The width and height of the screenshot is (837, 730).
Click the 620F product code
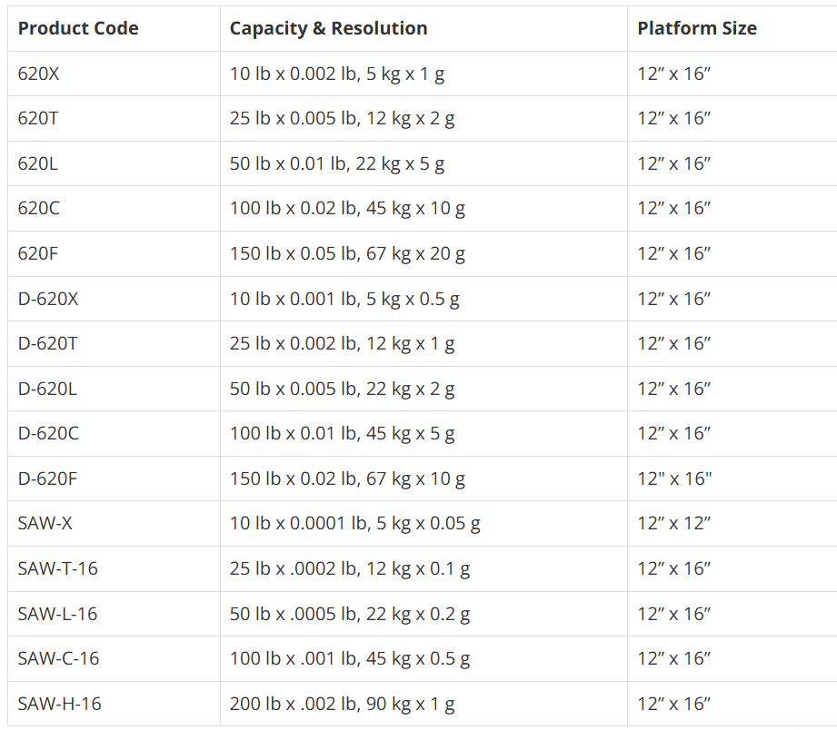click(x=38, y=253)
